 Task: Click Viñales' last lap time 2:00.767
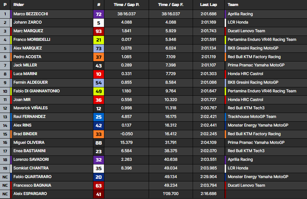point(208,108)
